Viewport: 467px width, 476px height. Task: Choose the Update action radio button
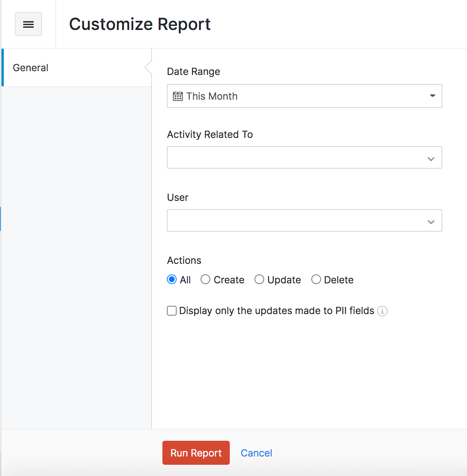click(259, 280)
